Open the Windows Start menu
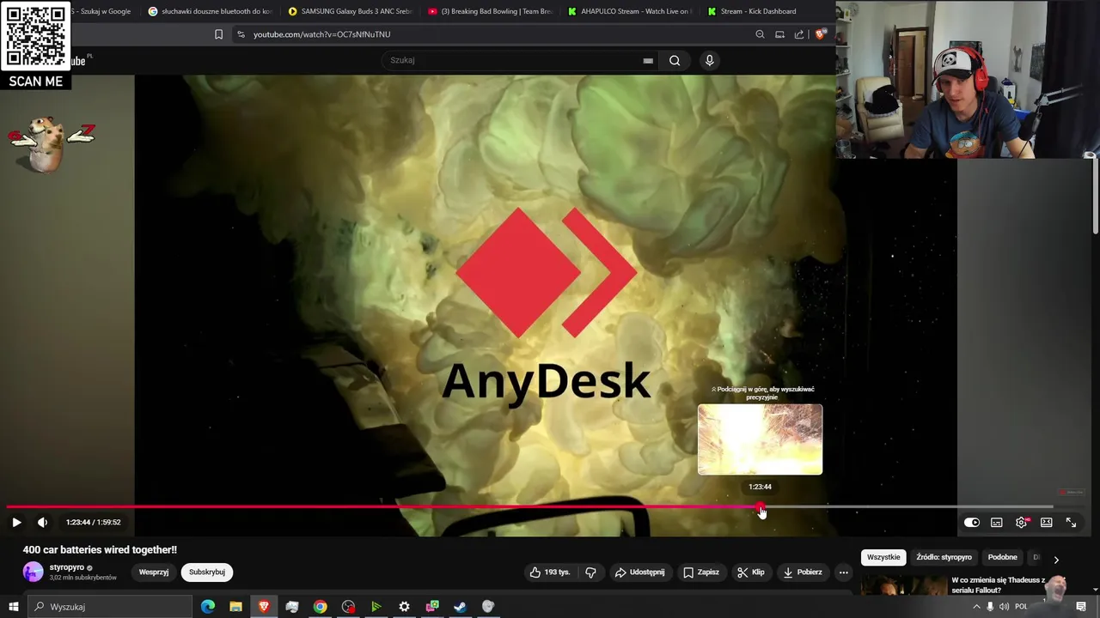 pyautogui.click(x=13, y=607)
